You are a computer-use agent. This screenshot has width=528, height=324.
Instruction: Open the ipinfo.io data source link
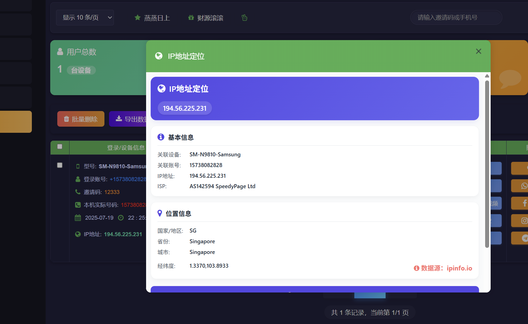pos(459,268)
